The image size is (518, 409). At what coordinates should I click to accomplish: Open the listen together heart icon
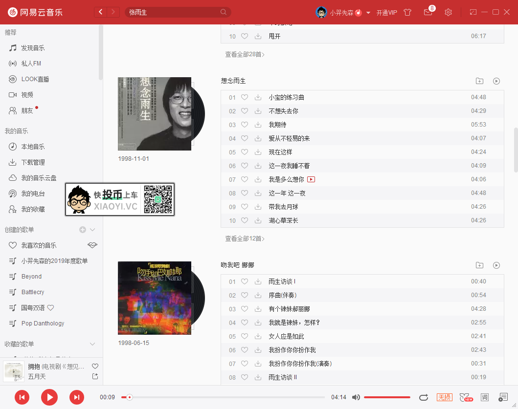click(466, 397)
